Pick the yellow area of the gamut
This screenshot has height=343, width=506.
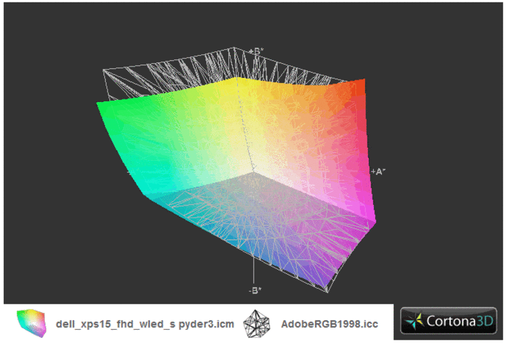[x=253, y=95]
